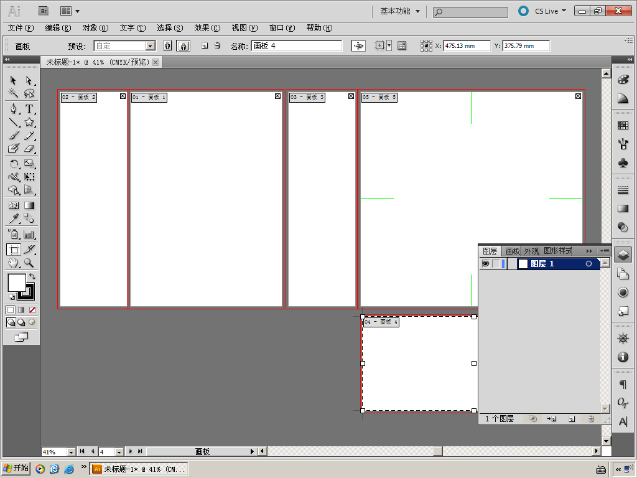Toggle move/copy artwork with artboard
This screenshot has width=637, height=478.
358,46
